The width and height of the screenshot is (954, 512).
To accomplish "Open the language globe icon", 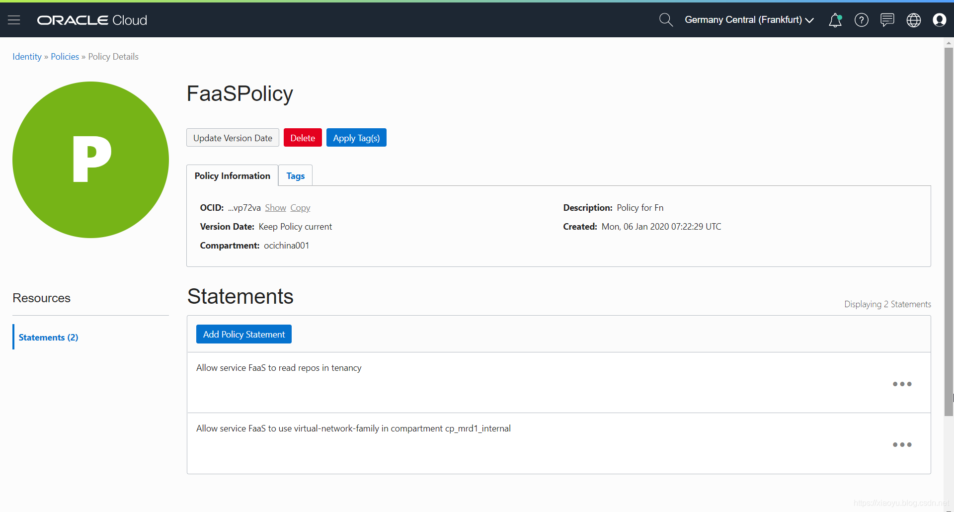I will coord(914,20).
